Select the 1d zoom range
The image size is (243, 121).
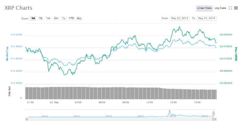[x=33, y=18]
